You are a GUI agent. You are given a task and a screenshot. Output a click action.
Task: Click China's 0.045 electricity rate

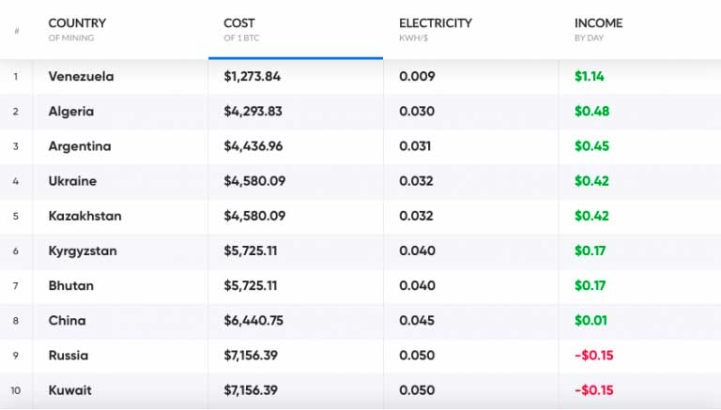tap(417, 321)
